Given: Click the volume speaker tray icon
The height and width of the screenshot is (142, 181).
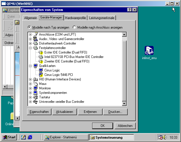Looking at the screenshot, I should coord(165,137).
